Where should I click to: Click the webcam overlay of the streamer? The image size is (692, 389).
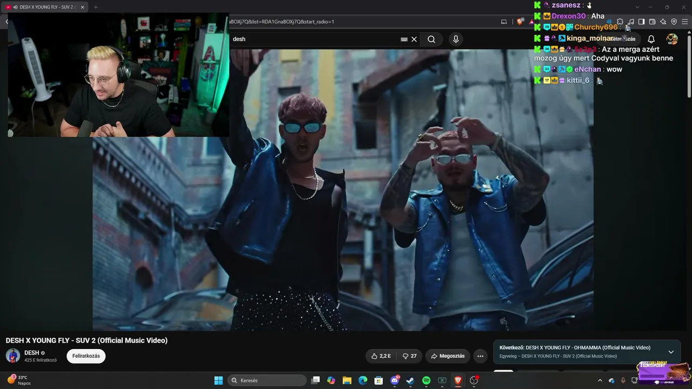point(118,75)
